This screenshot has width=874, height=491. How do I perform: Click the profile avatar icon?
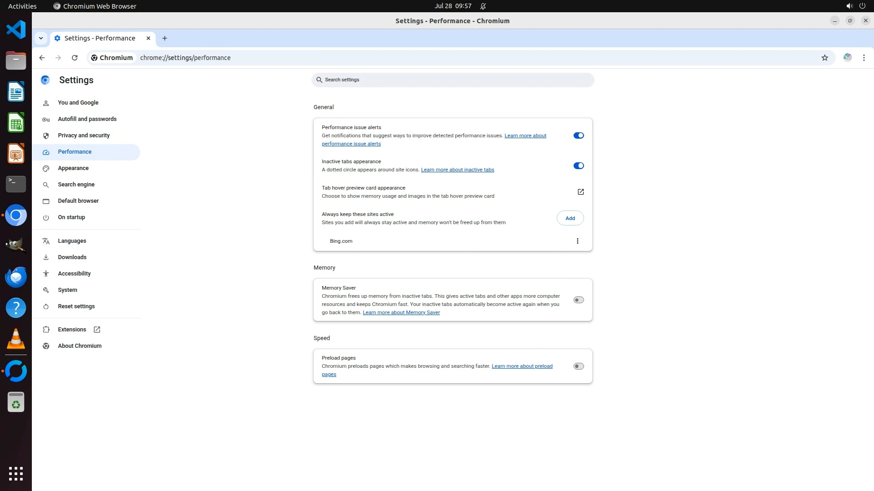click(847, 58)
